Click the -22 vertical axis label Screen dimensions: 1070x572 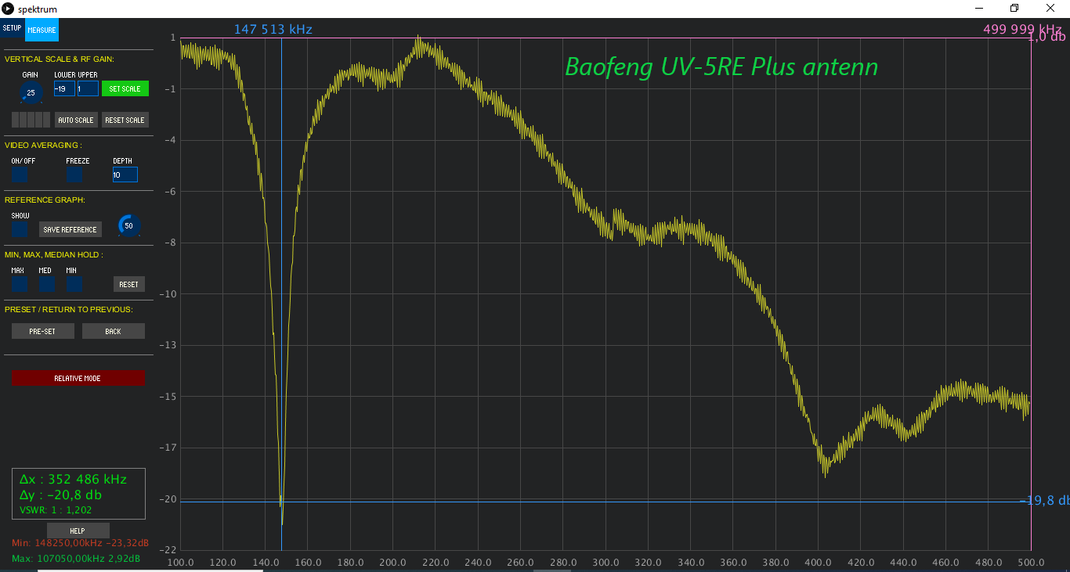coord(169,550)
